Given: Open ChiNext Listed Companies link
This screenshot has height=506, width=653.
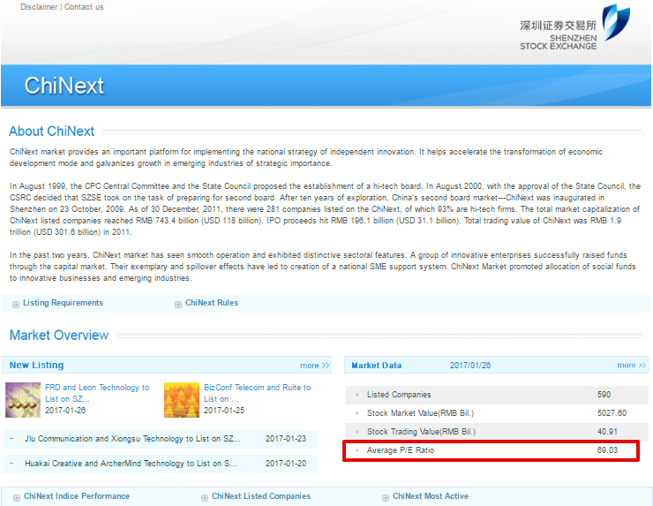Looking at the screenshot, I should 261,496.
